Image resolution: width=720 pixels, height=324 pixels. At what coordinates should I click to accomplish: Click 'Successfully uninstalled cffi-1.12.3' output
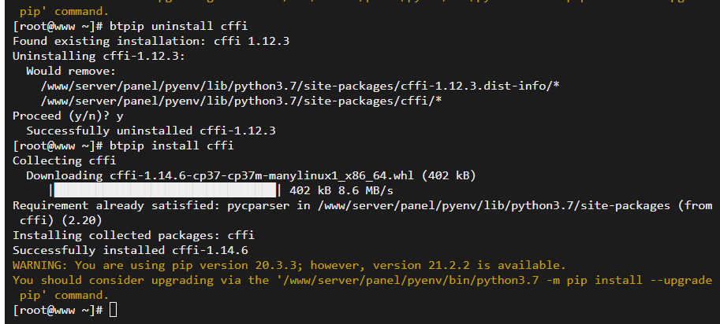click(x=151, y=131)
